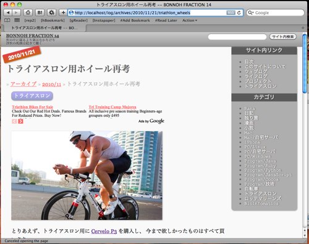Add bookmark with the plus button
309x244 pixels.
point(63,13)
